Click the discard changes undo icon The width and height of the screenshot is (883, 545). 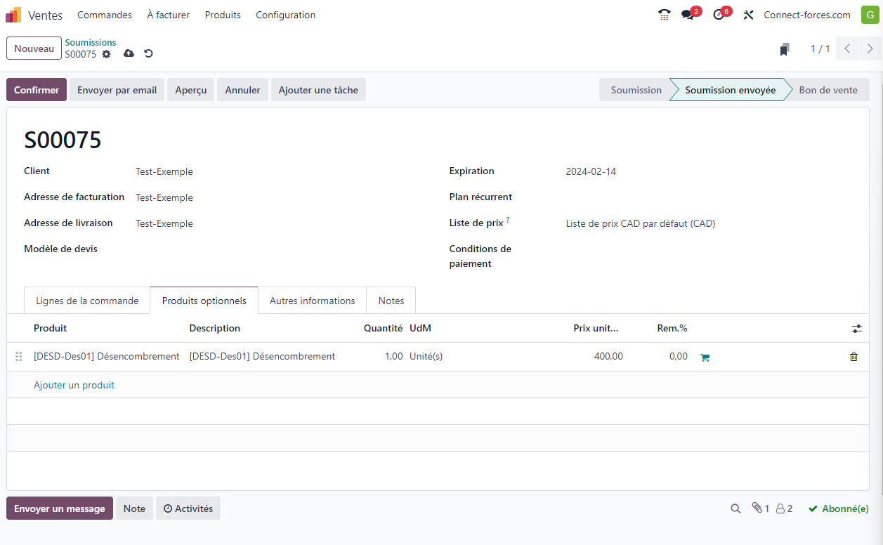pyautogui.click(x=148, y=54)
